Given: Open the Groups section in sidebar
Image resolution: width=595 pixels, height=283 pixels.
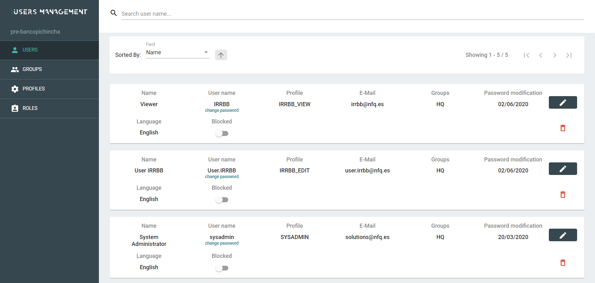Looking at the screenshot, I should click(49, 69).
